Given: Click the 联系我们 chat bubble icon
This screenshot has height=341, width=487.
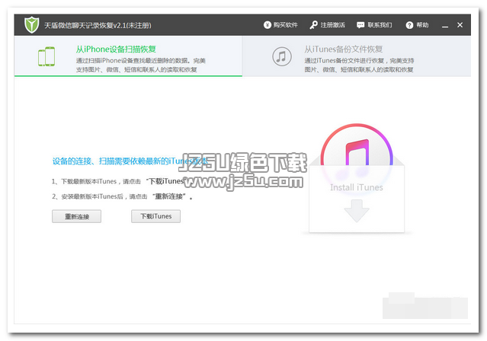Looking at the screenshot, I should pyautogui.click(x=360, y=25).
